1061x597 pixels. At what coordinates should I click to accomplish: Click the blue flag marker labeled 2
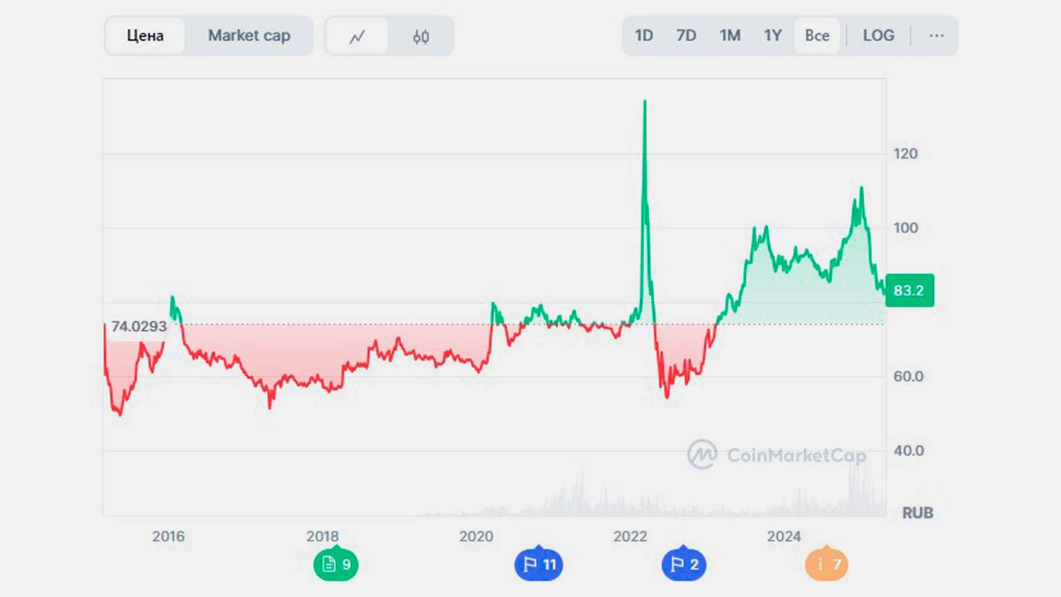point(684,564)
